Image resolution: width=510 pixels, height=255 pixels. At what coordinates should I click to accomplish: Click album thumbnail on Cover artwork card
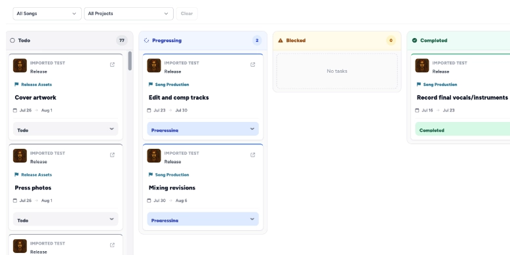click(x=20, y=66)
